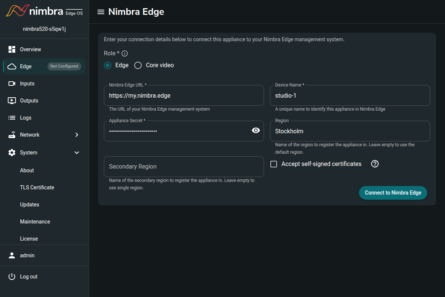Show the Appliance Secret with eye icon
The width and height of the screenshot is (445, 297).
[x=256, y=130]
